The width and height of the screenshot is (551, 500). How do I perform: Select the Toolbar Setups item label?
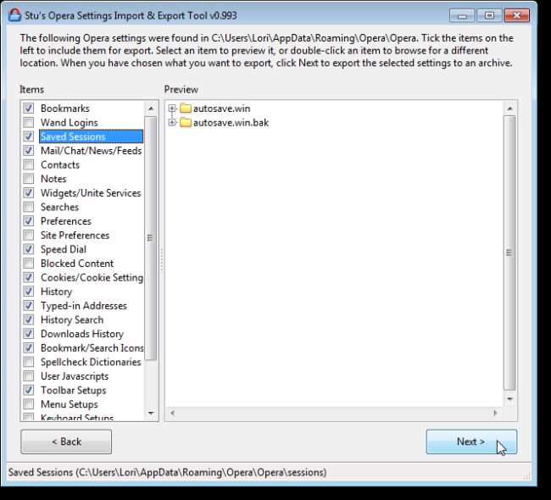(x=73, y=390)
